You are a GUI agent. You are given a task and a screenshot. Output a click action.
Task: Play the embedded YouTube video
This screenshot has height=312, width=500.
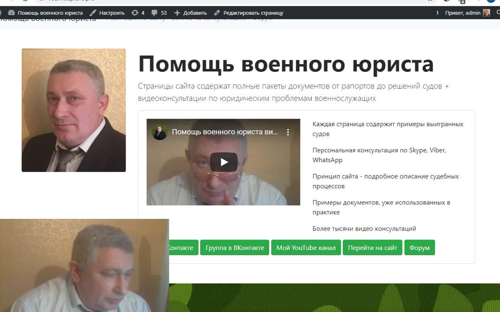point(224,162)
